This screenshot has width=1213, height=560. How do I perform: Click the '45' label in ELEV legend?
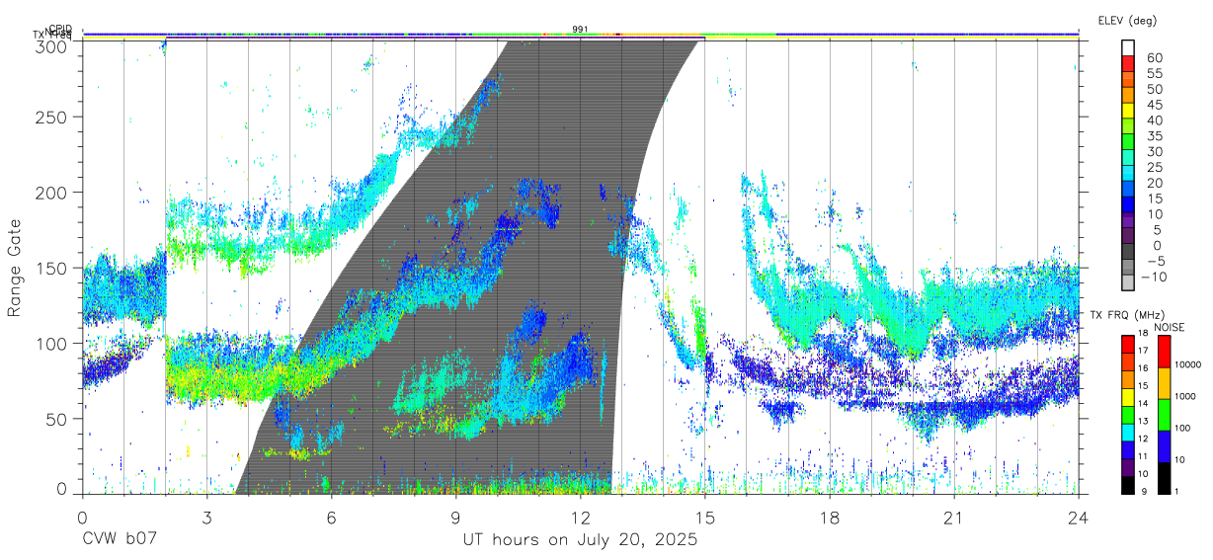pos(1154,105)
